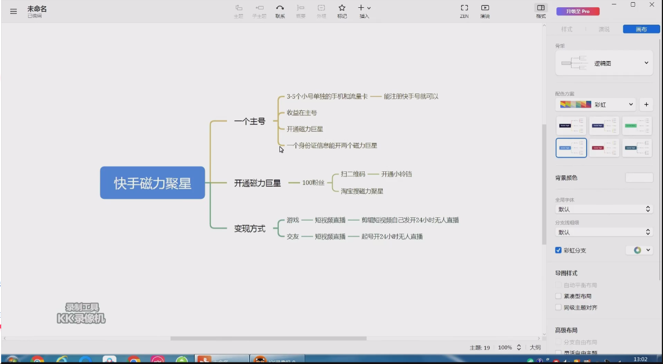
Task: Enter ZEN mode from the toolbar
Action: 464,8
